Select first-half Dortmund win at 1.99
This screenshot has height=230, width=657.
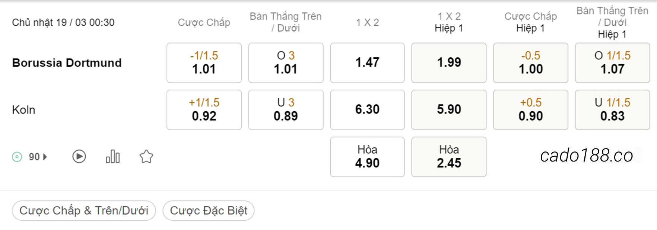coord(449,63)
